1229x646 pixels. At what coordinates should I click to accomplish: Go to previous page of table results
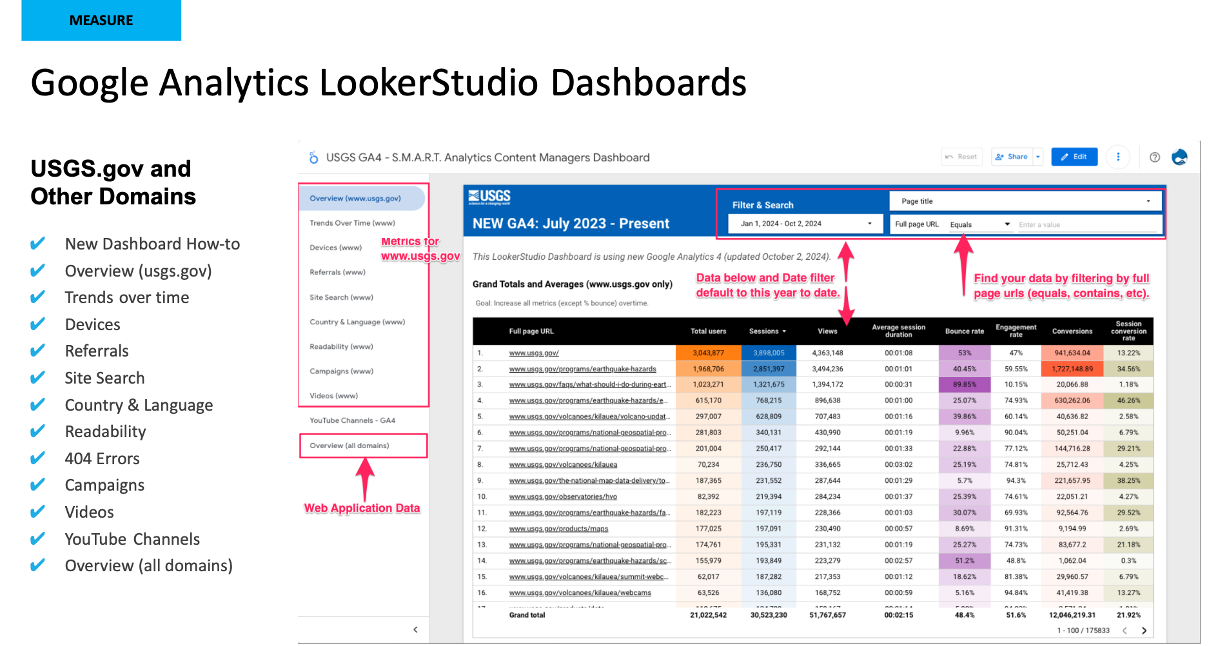[1124, 631]
